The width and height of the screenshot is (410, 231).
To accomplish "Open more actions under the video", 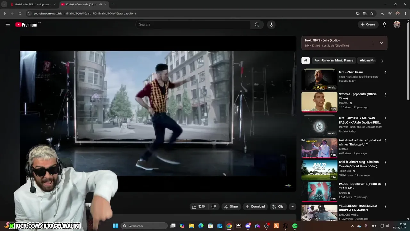I will pos(292,207).
